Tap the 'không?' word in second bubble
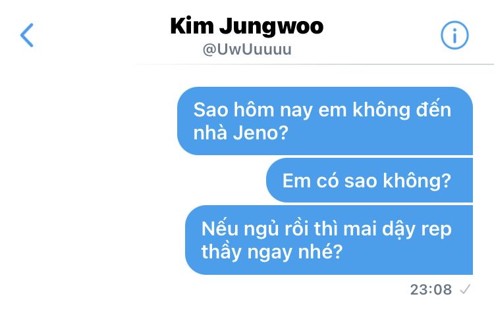Viewport: 494px width, 311px height. click(417, 181)
